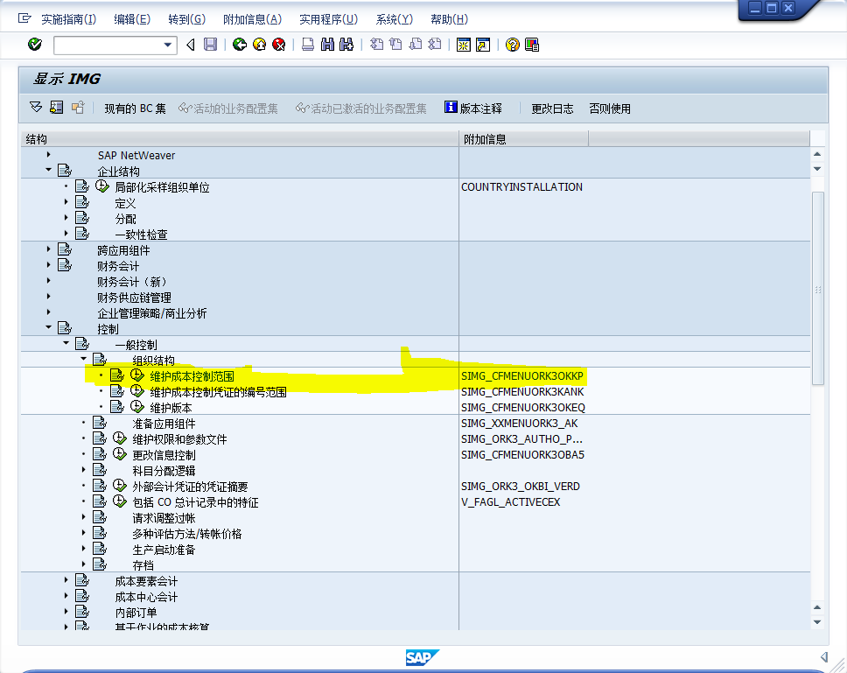The width and height of the screenshot is (847, 673).
Task: Execute activity clock icon for 更改信息控制
Action: click(x=119, y=453)
